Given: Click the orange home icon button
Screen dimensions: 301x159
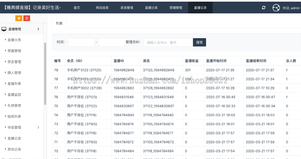Looking at the screenshot, I should click(19, 18).
